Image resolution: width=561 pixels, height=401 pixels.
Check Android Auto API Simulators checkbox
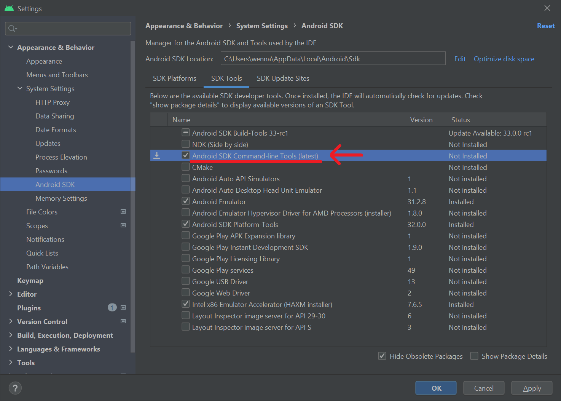pos(186,178)
